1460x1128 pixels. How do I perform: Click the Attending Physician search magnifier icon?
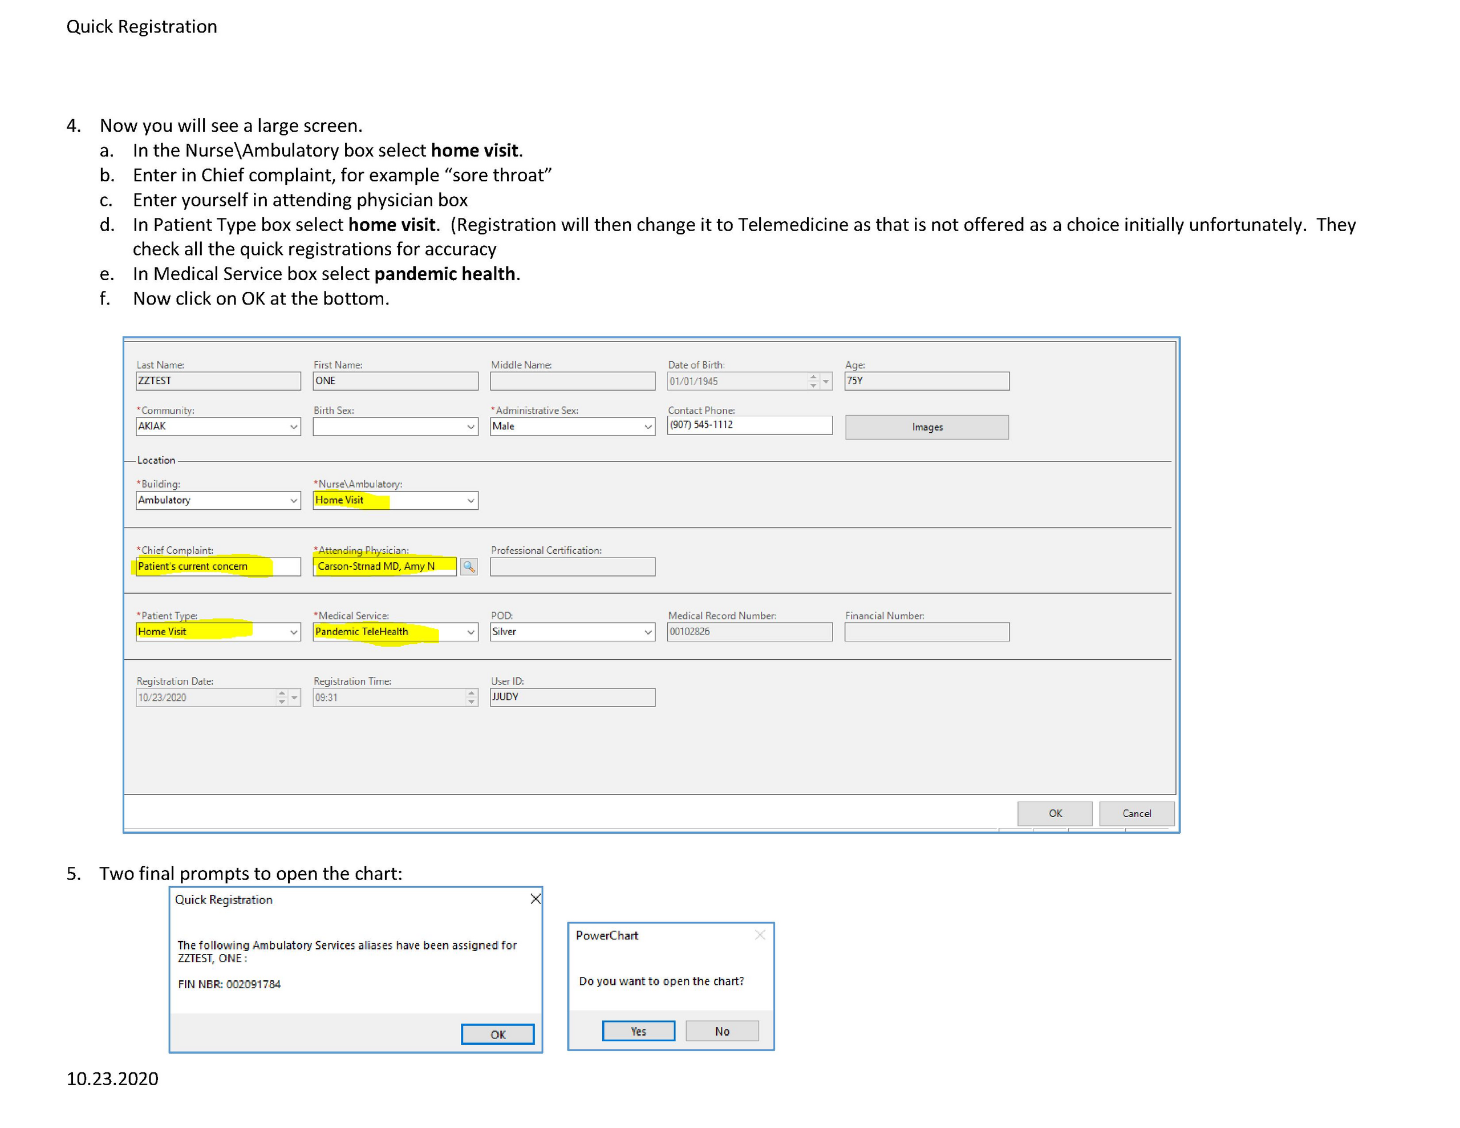[469, 567]
